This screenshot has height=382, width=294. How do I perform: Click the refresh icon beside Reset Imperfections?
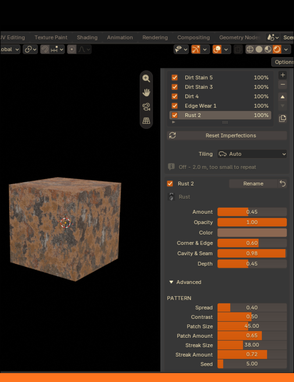coord(173,135)
